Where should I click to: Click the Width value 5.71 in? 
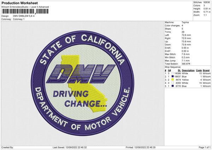point(207,12)
